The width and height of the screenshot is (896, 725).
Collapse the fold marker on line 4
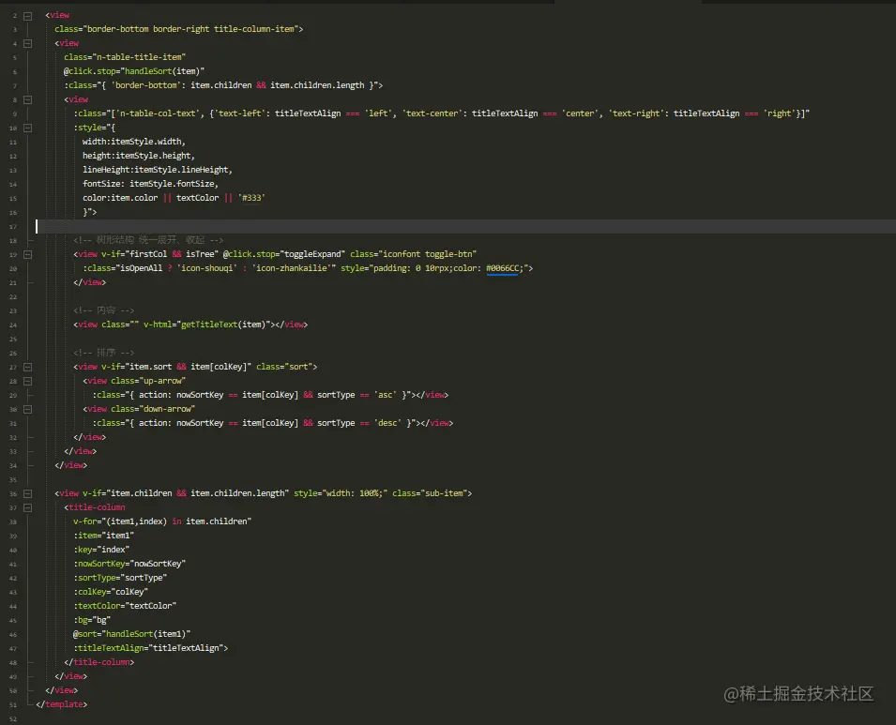point(27,43)
